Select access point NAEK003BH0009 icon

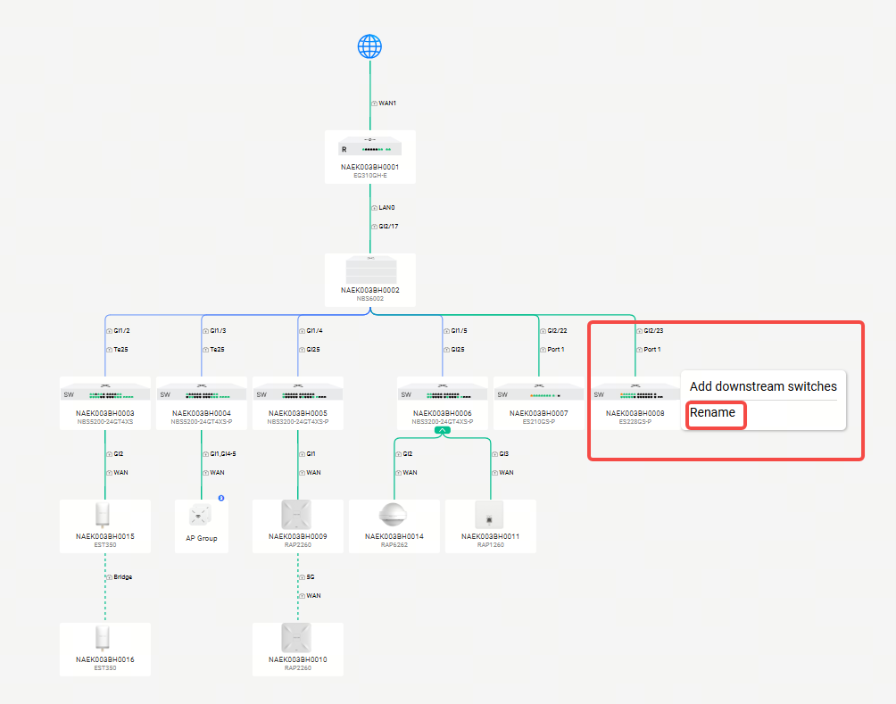coord(298,515)
